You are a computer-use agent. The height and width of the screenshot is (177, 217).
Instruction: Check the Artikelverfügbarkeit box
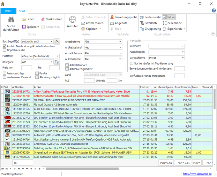pos(67,69)
